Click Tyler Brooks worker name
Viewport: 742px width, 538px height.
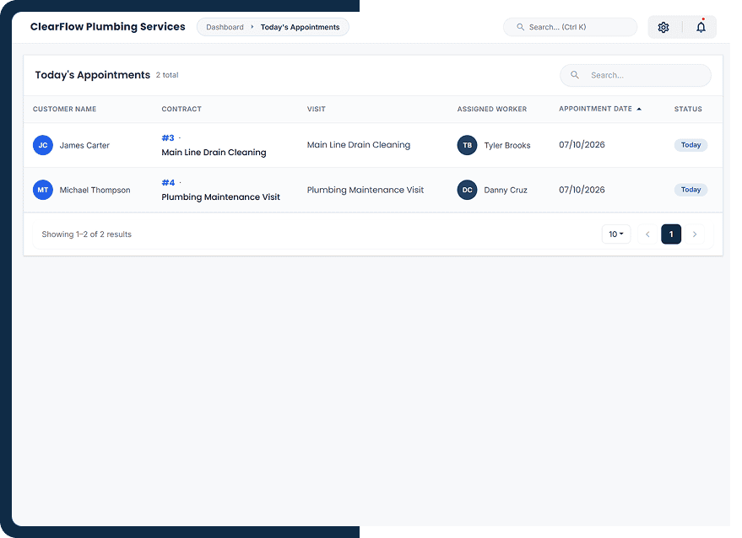click(507, 146)
